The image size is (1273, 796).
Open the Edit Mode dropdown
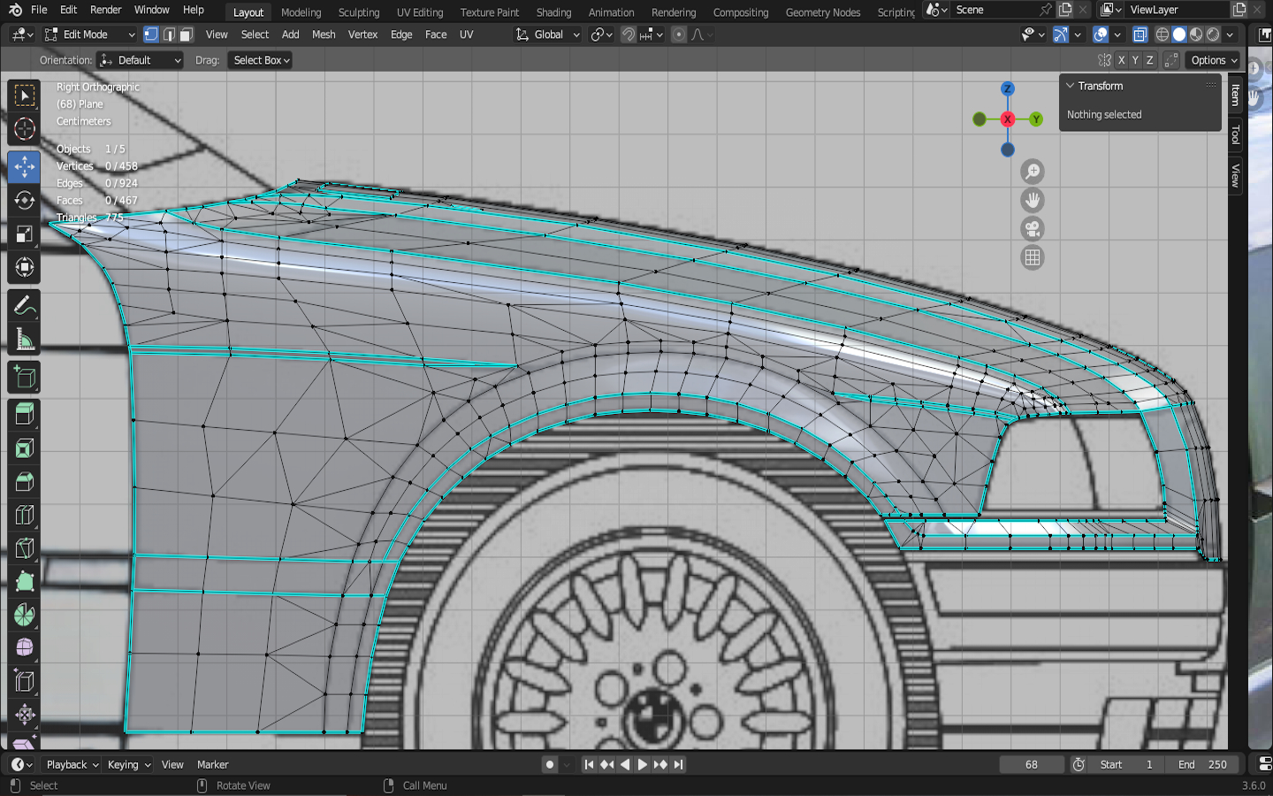click(89, 34)
